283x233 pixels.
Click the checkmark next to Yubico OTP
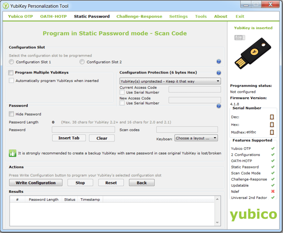[x=273, y=148]
